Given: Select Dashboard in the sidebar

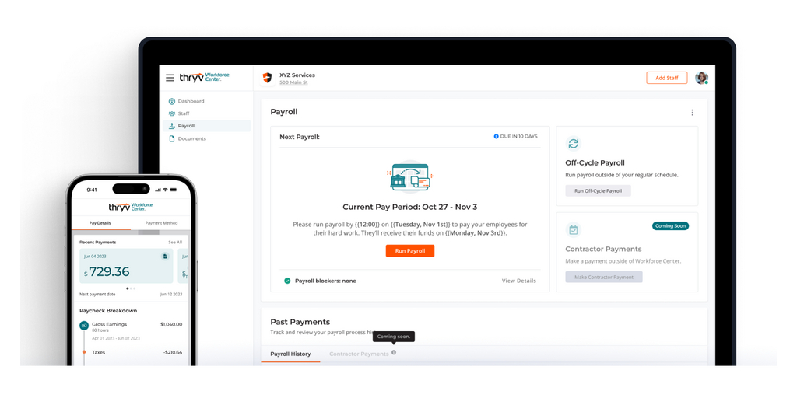Looking at the screenshot, I should pos(191,101).
